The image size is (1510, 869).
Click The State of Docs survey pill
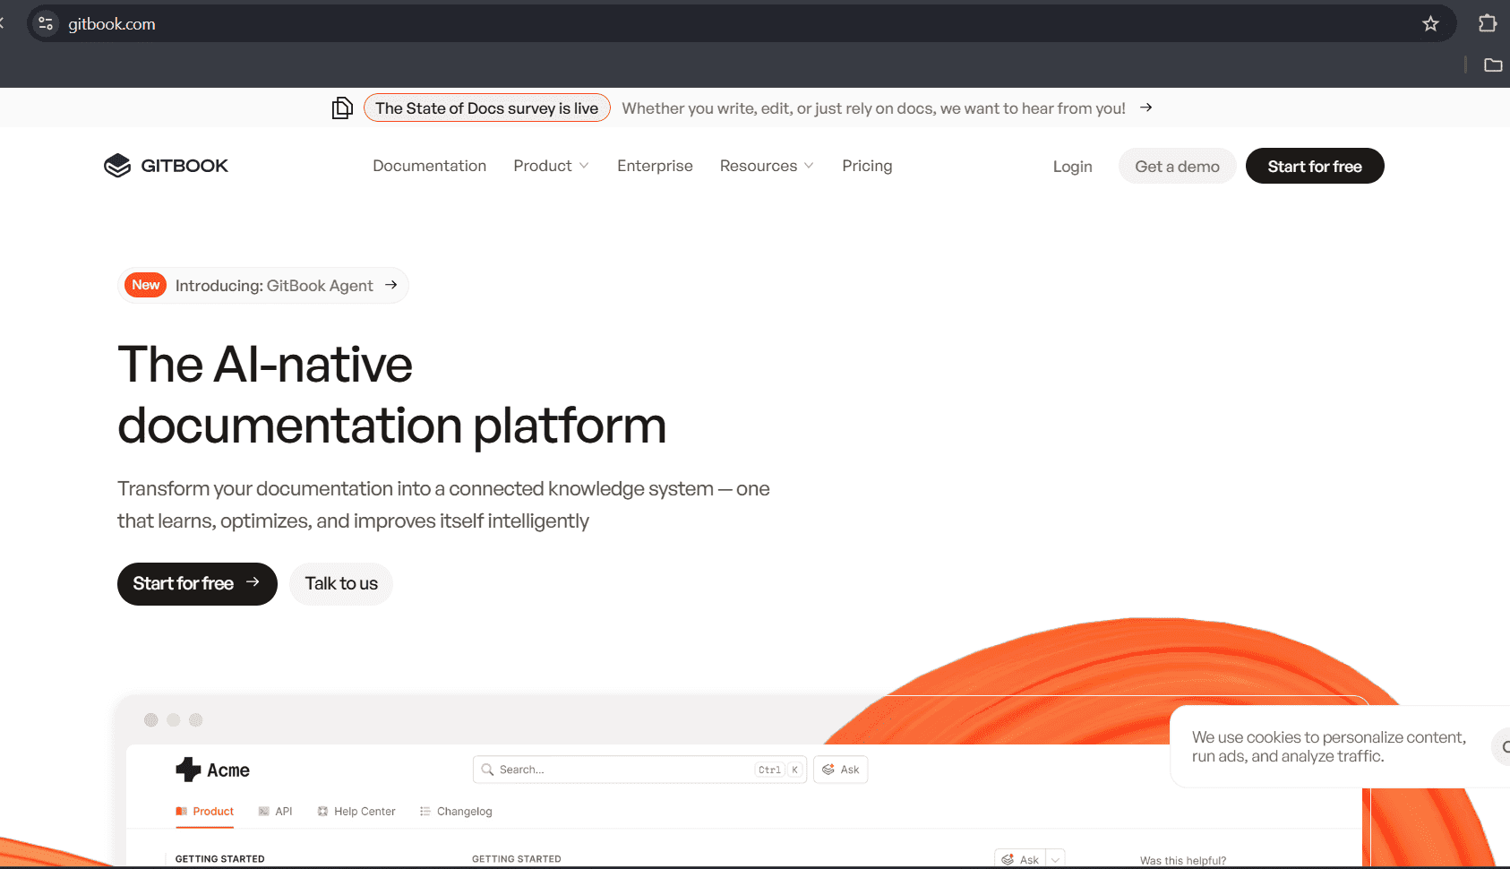click(x=487, y=108)
